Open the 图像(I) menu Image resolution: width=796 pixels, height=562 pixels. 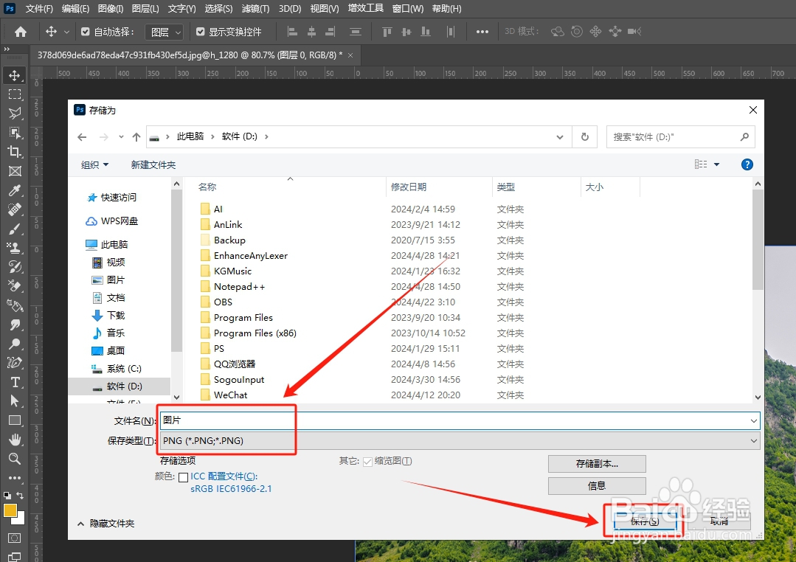tap(110, 9)
